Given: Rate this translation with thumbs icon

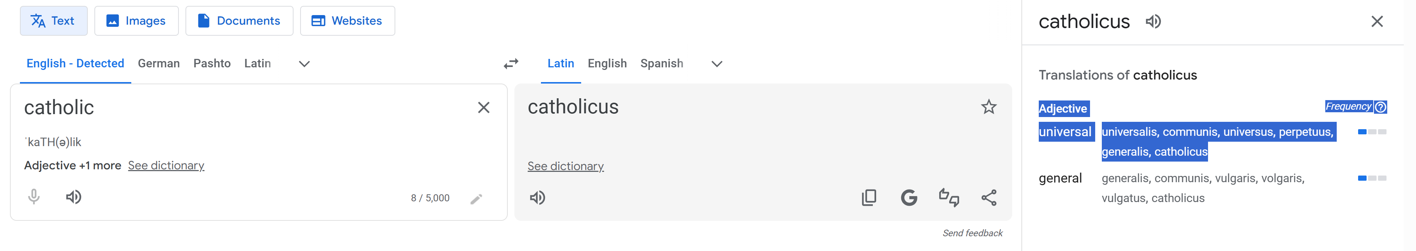Looking at the screenshot, I should pyautogui.click(x=949, y=197).
